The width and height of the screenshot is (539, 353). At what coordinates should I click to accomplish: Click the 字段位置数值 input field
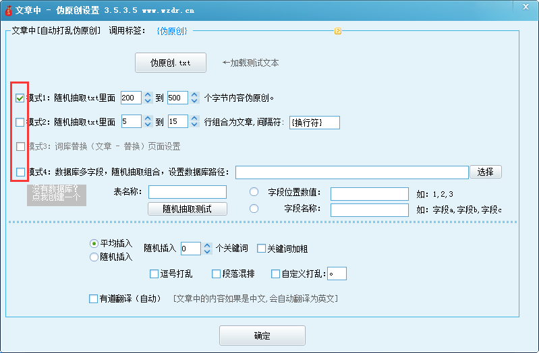click(370, 194)
